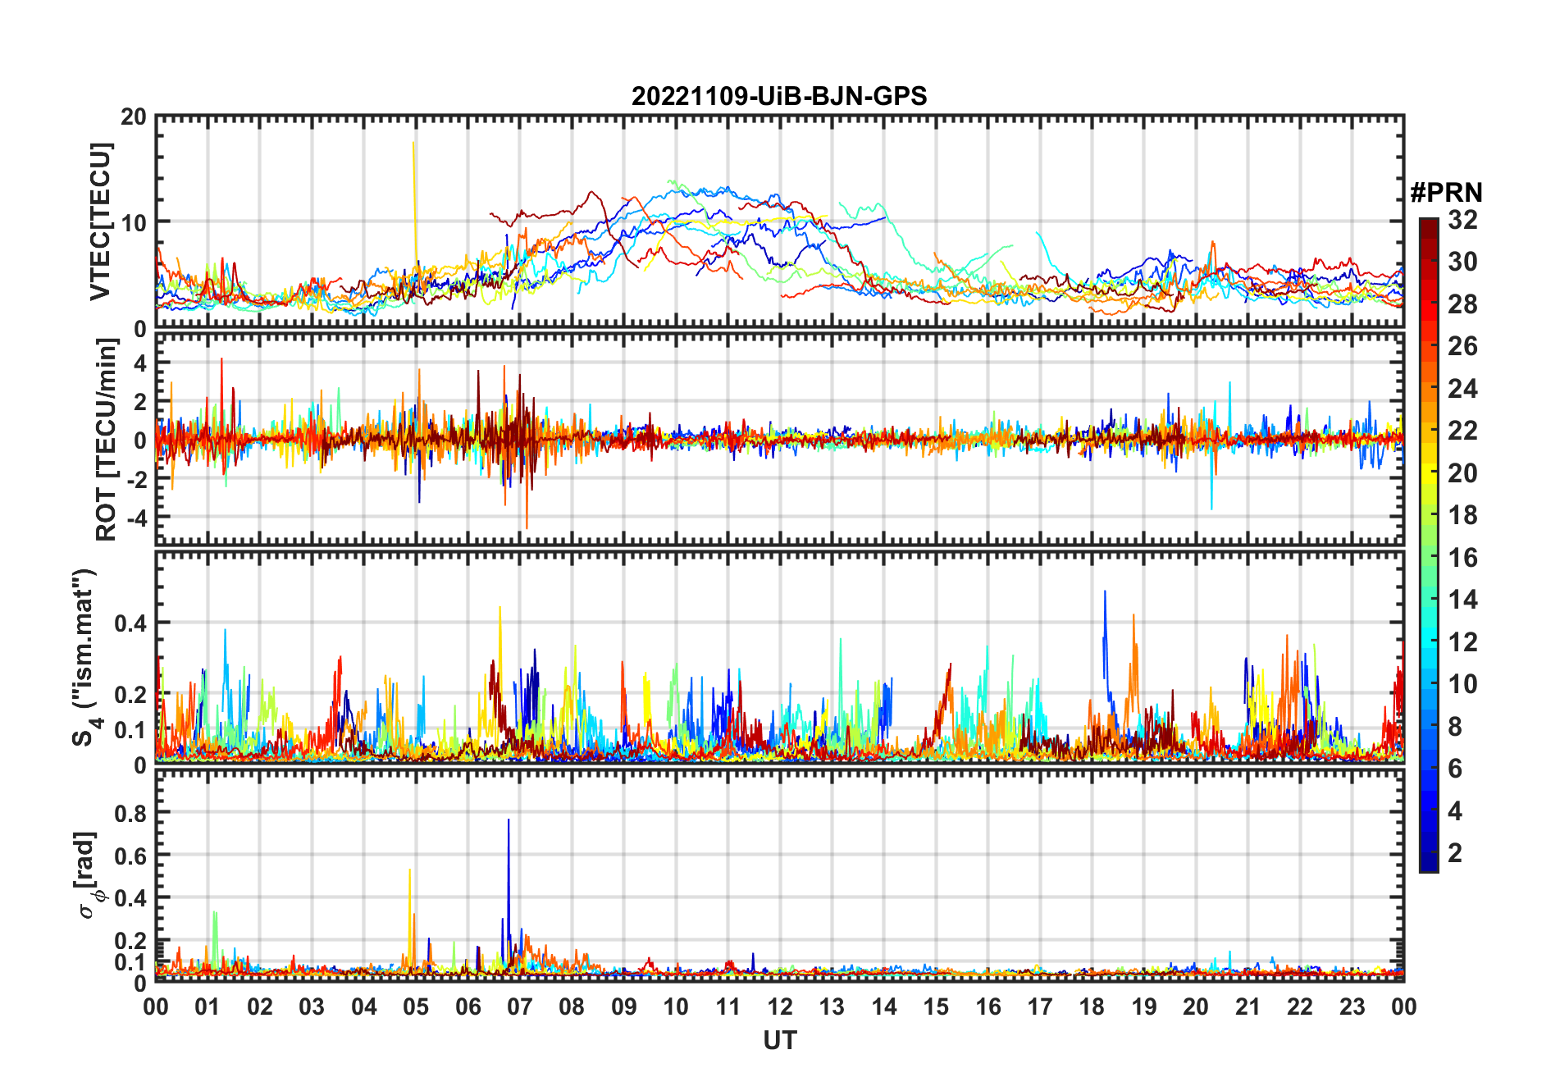1560x1091 pixels.
Task: Click colorbar tick label "14"
Action: coord(1462,600)
